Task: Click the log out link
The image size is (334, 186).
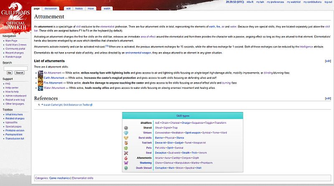Action: tap(328, 2)
